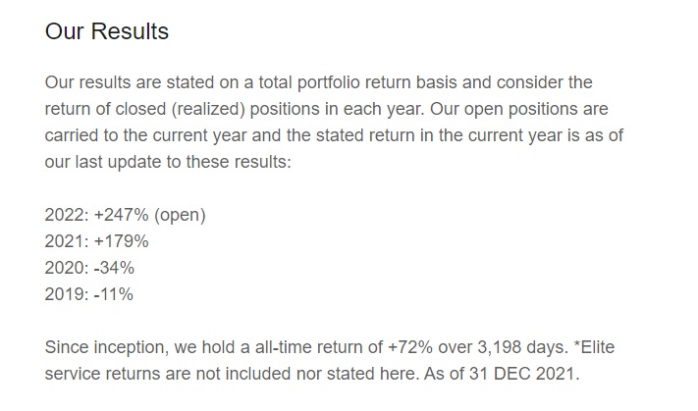This screenshot has height=411, width=698.
Task: Click the 2020: -34% result line
Action: [x=89, y=268]
